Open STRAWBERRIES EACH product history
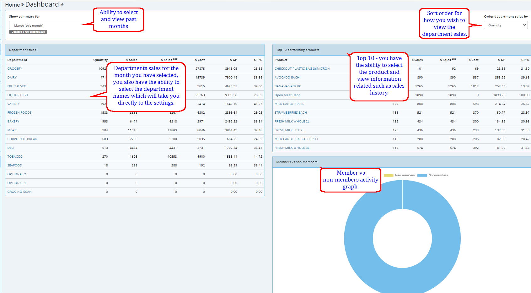This screenshot has height=293, width=531. [x=291, y=112]
